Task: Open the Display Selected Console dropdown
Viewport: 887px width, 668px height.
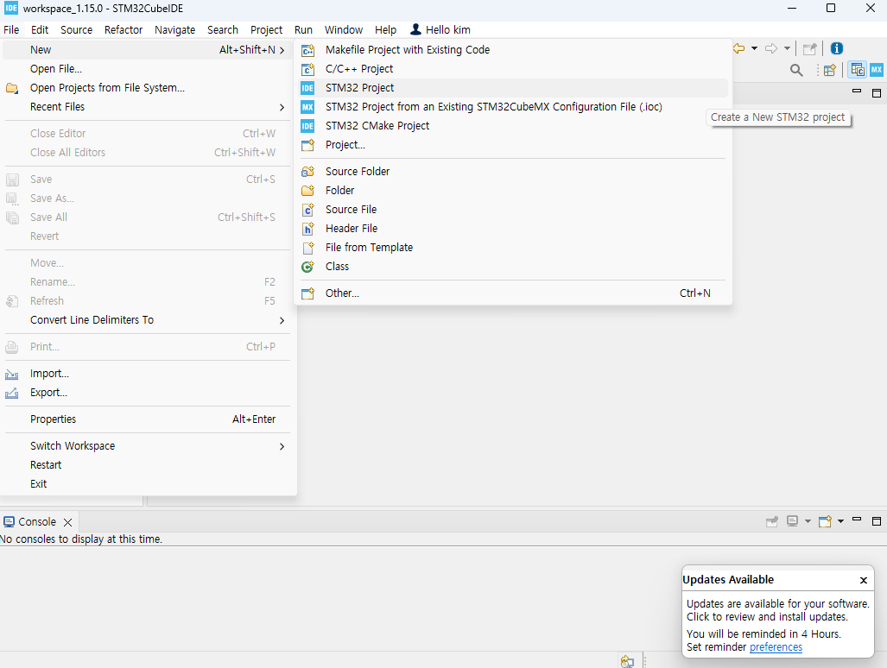Action: coord(808,521)
